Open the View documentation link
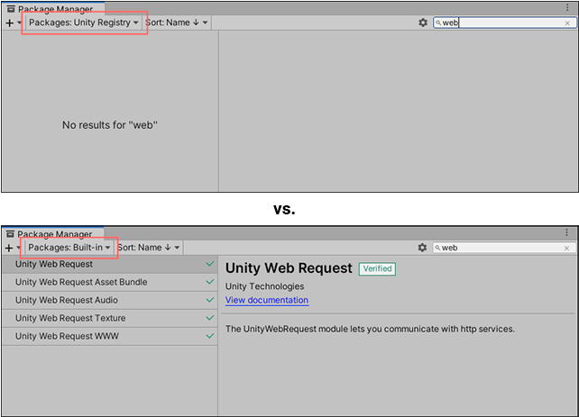The image size is (579, 417). 266,300
